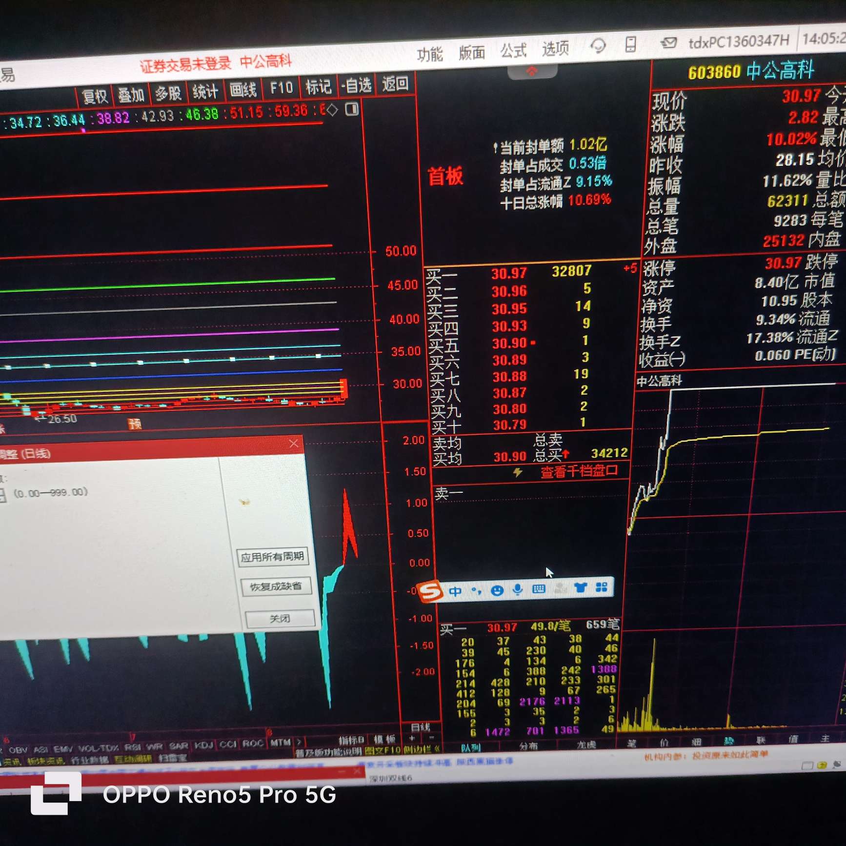Click the diamond icon beside MA values

[x=332, y=110]
